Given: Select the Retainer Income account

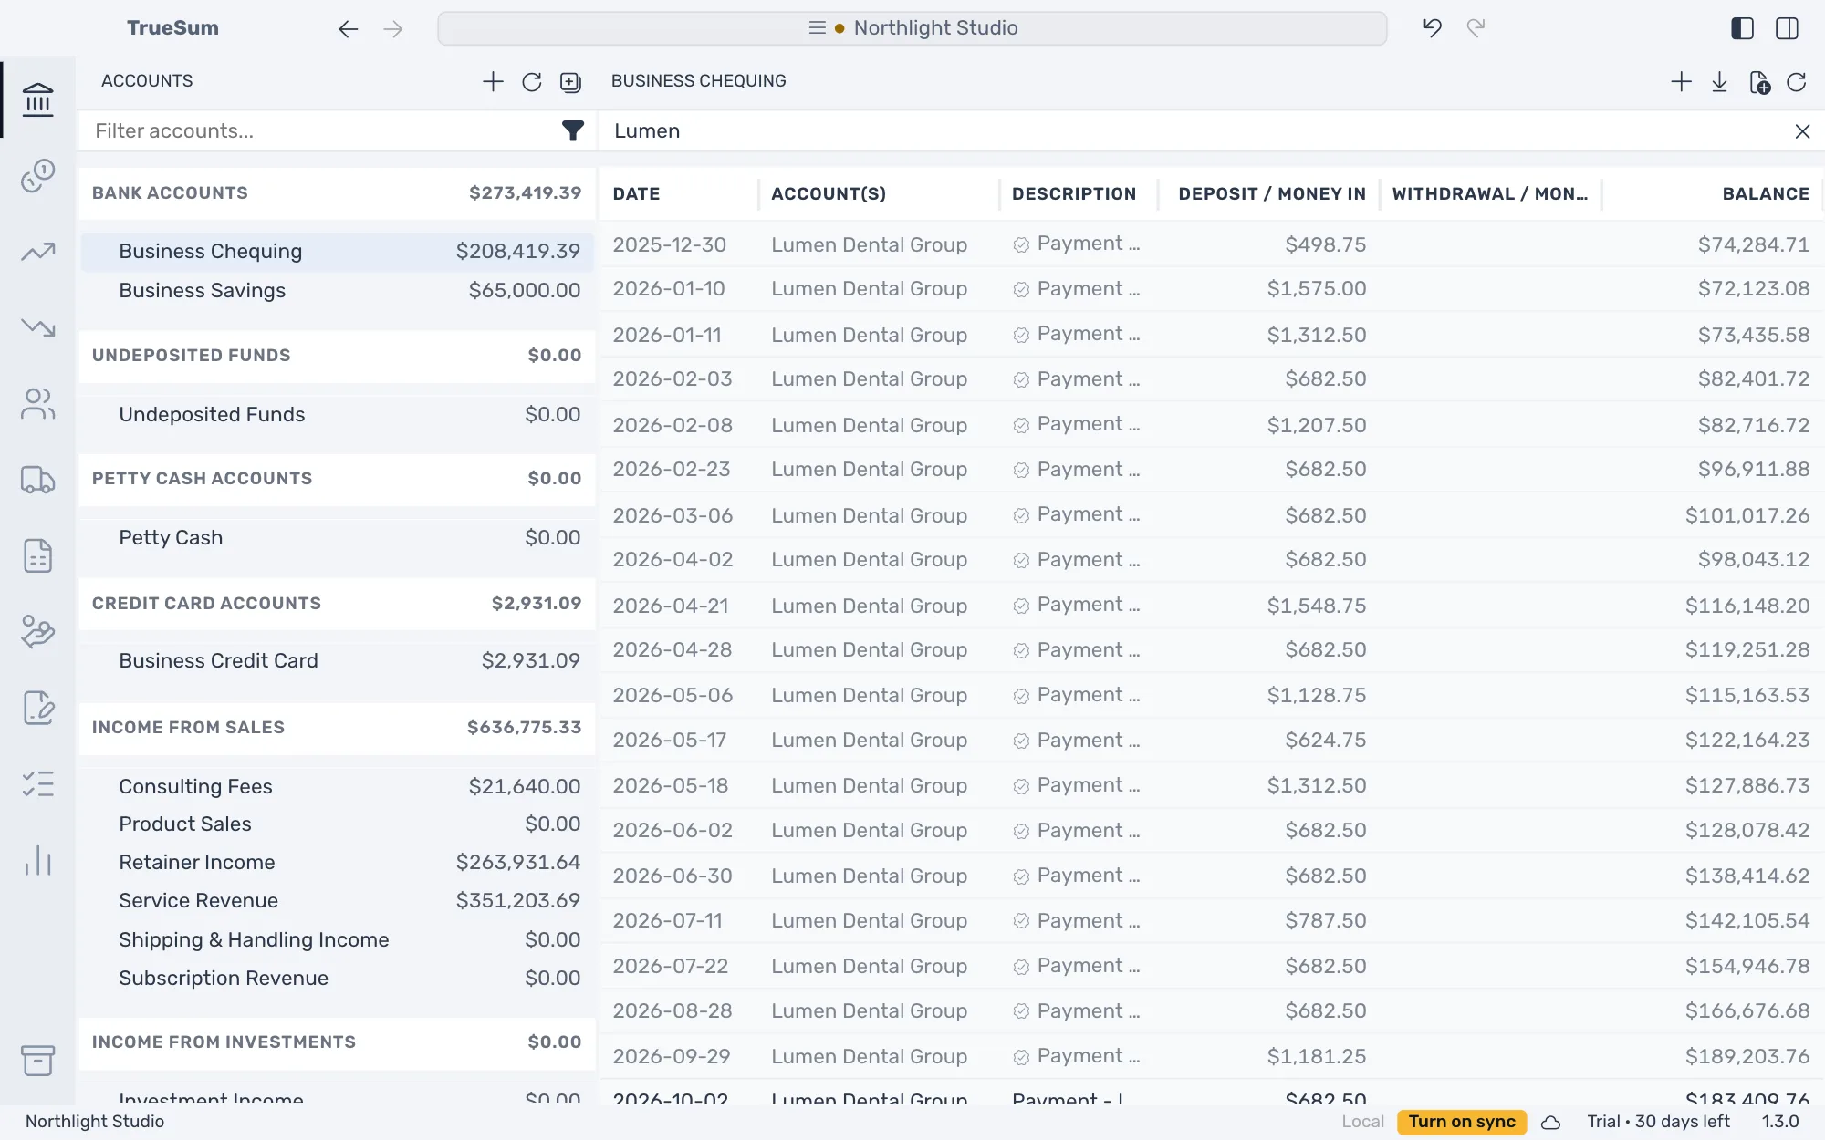Looking at the screenshot, I should click(x=337, y=863).
